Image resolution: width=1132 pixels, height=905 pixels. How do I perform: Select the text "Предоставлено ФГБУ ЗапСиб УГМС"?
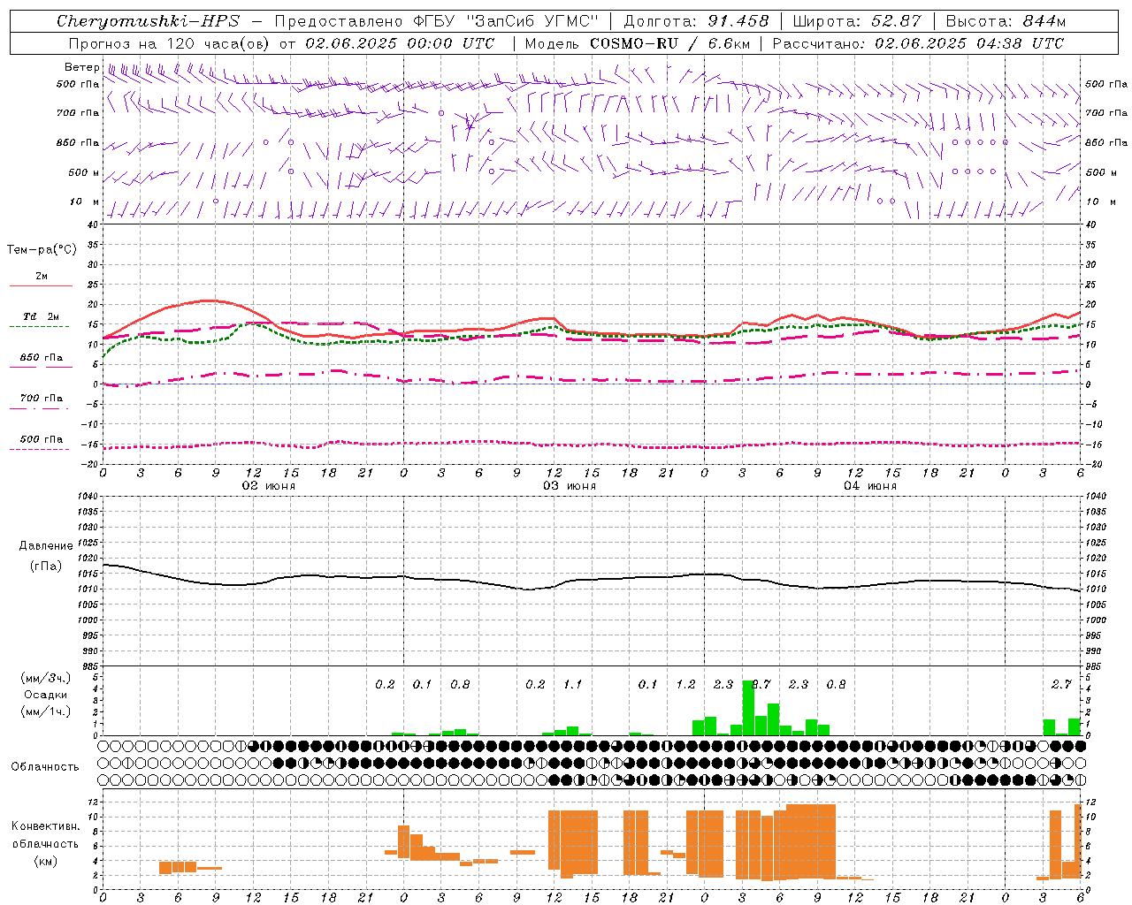click(x=437, y=21)
